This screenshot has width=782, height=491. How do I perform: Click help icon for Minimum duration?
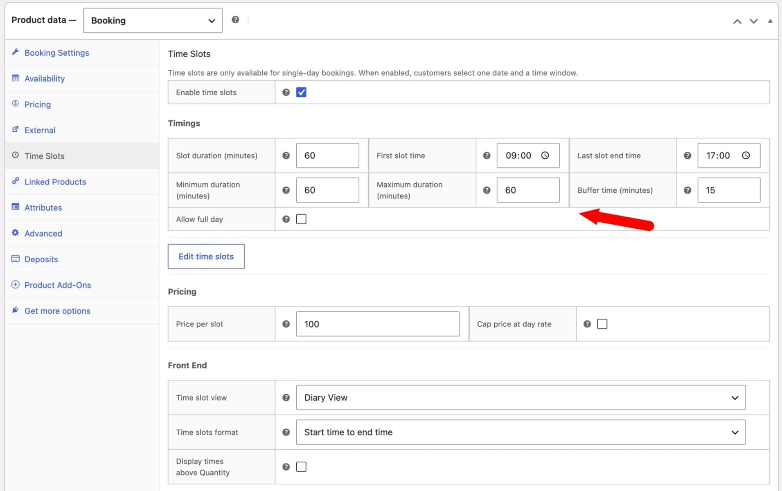[x=286, y=190]
